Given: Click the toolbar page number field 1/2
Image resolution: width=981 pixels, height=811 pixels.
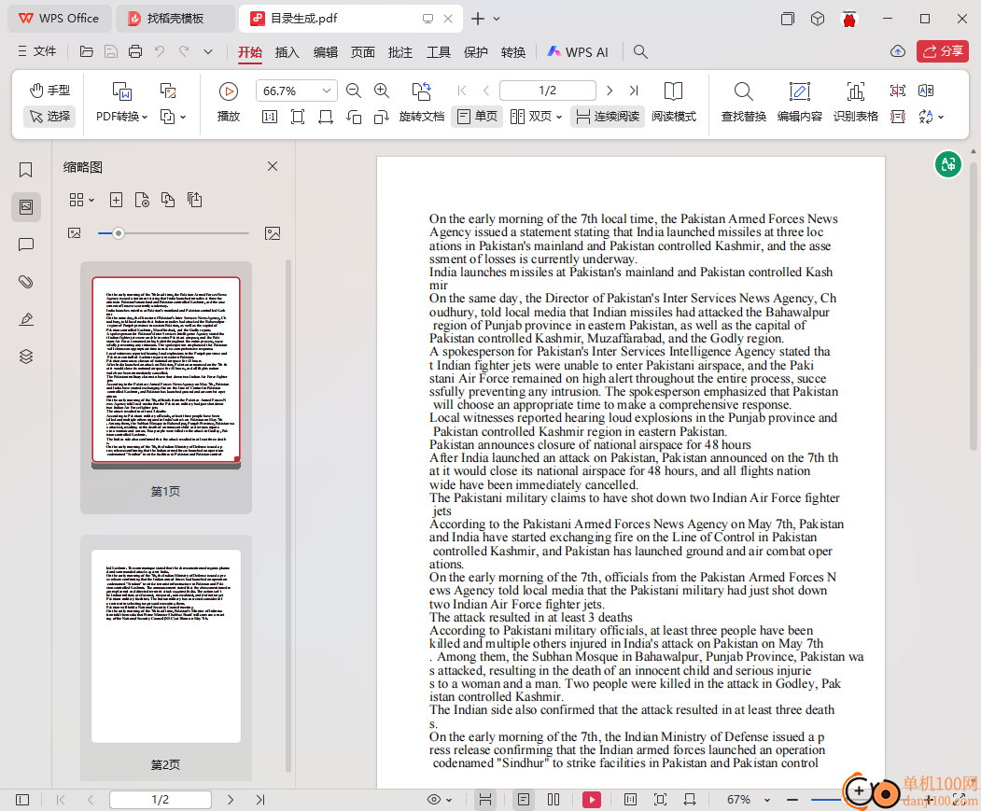Looking at the screenshot, I should pos(547,91).
